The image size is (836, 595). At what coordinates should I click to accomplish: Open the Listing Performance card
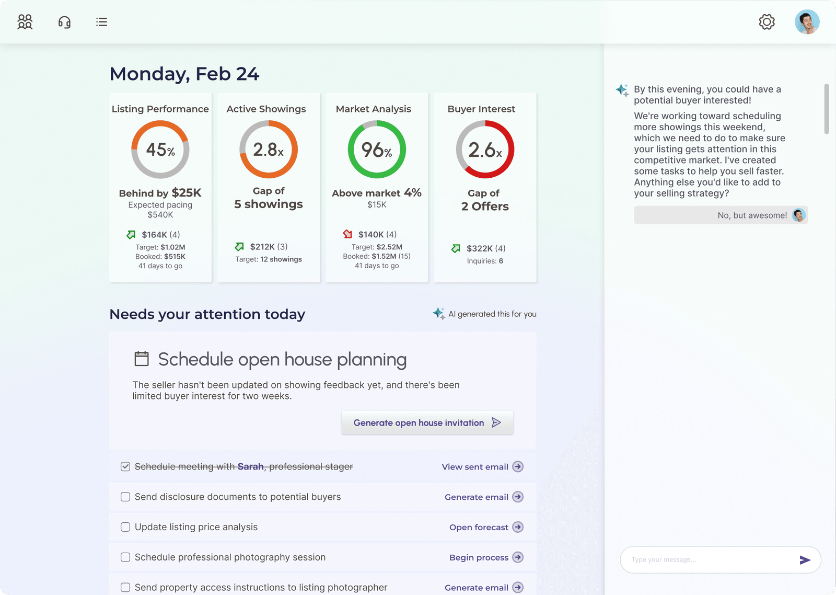tap(160, 188)
